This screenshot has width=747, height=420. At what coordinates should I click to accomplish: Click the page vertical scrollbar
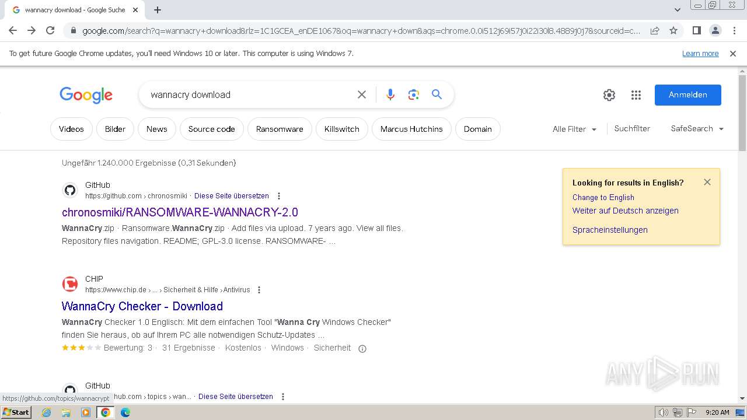coord(742,112)
